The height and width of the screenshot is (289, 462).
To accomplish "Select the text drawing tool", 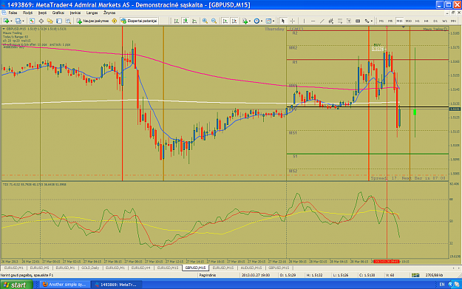I will pyautogui.click(x=349, y=21).
